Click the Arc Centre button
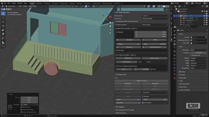This screenshot has height=117, width=209. coord(154,58)
